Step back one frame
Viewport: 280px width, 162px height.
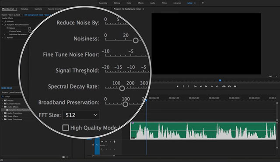[x=201, y=86]
